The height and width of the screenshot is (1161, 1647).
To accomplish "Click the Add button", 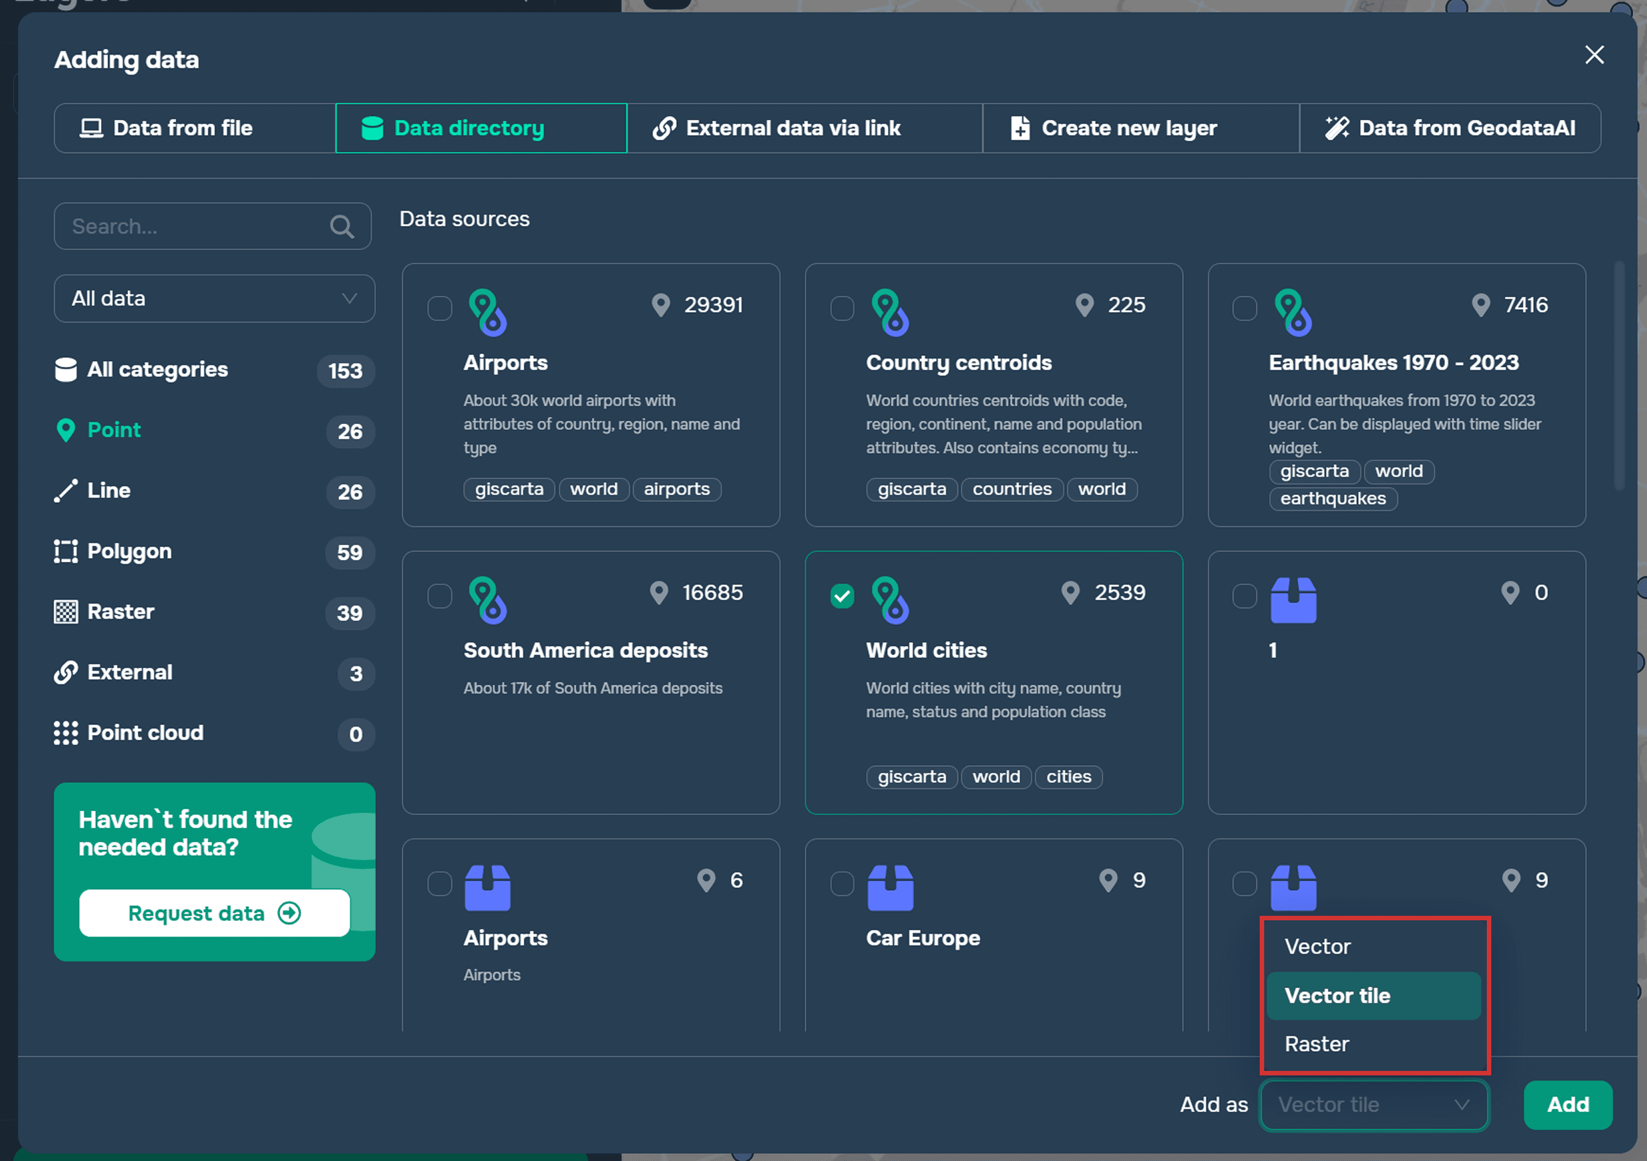I will pyautogui.click(x=1567, y=1105).
